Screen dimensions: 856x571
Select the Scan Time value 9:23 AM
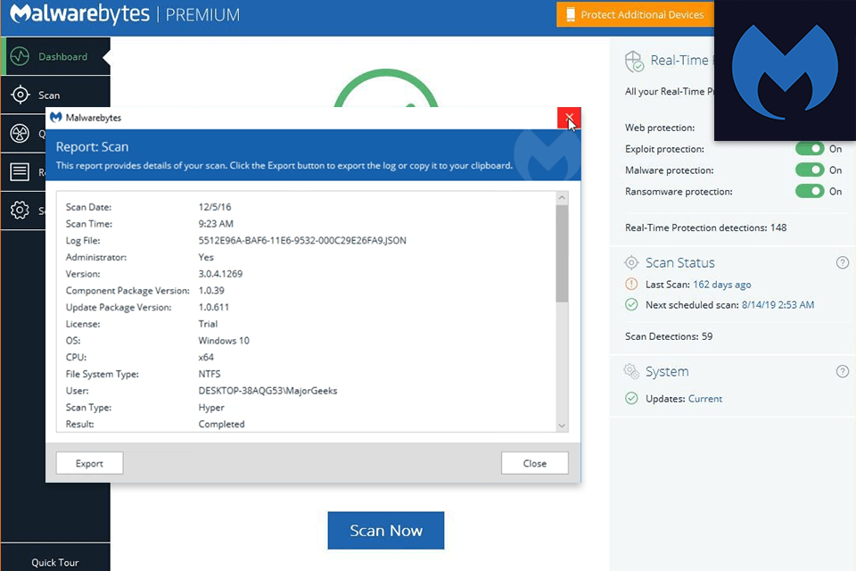pyautogui.click(x=216, y=224)
